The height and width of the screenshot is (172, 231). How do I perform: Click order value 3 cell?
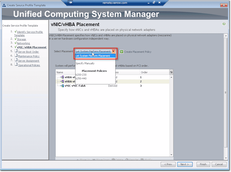point(141,86)
